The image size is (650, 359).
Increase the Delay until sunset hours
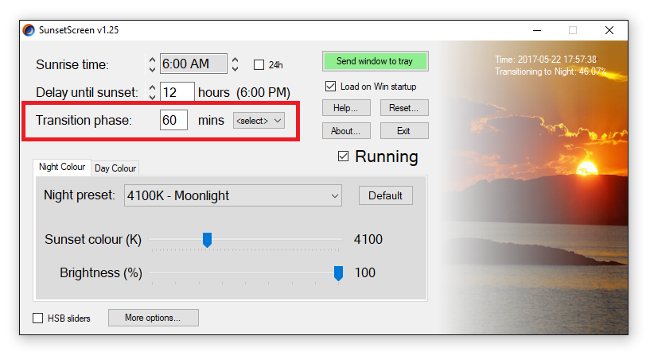coord(153,87)
